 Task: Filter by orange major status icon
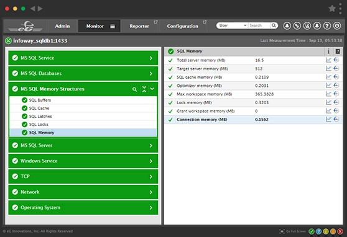click(x=333, y=231)
